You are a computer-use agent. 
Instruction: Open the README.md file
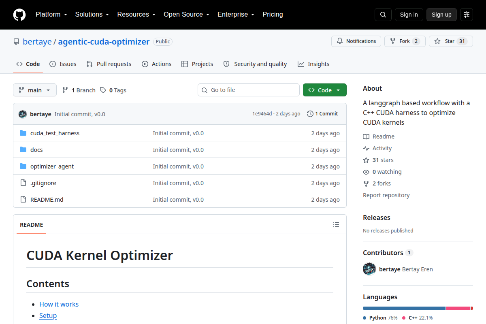coord(47,200)
